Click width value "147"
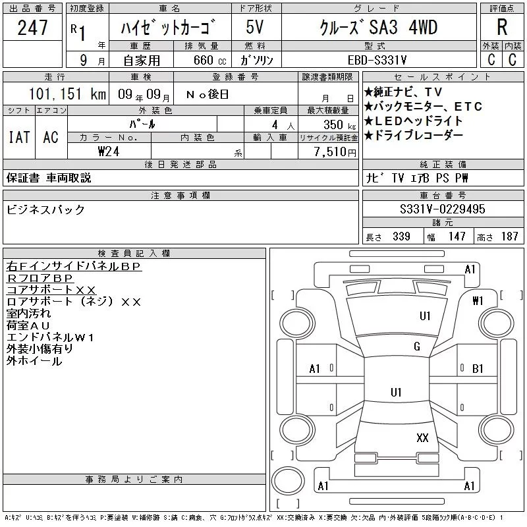The width and height of the screenshot is (527, 527). click(x=457, y=236)
